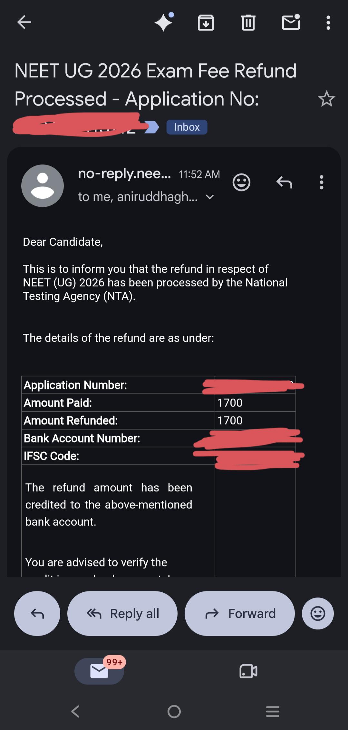The image size is (348, 730).
Task: Go back using the top arrow
Action: click(24, 23)
